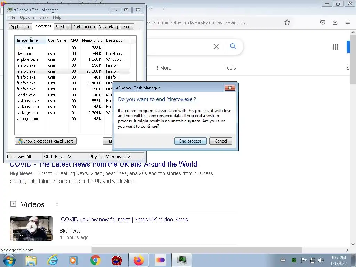Viewport: 356px width, 267px height.
Task: Open the View menu in Task Manager
Action: pos(43,17)
